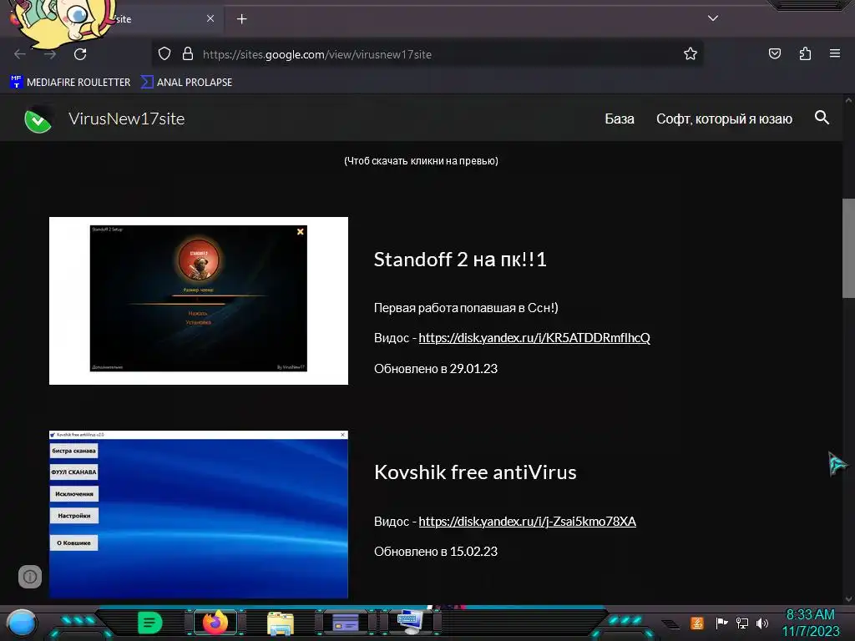Click the vertical page scrollbar thumb
The image size is (855, 641).
848,248
